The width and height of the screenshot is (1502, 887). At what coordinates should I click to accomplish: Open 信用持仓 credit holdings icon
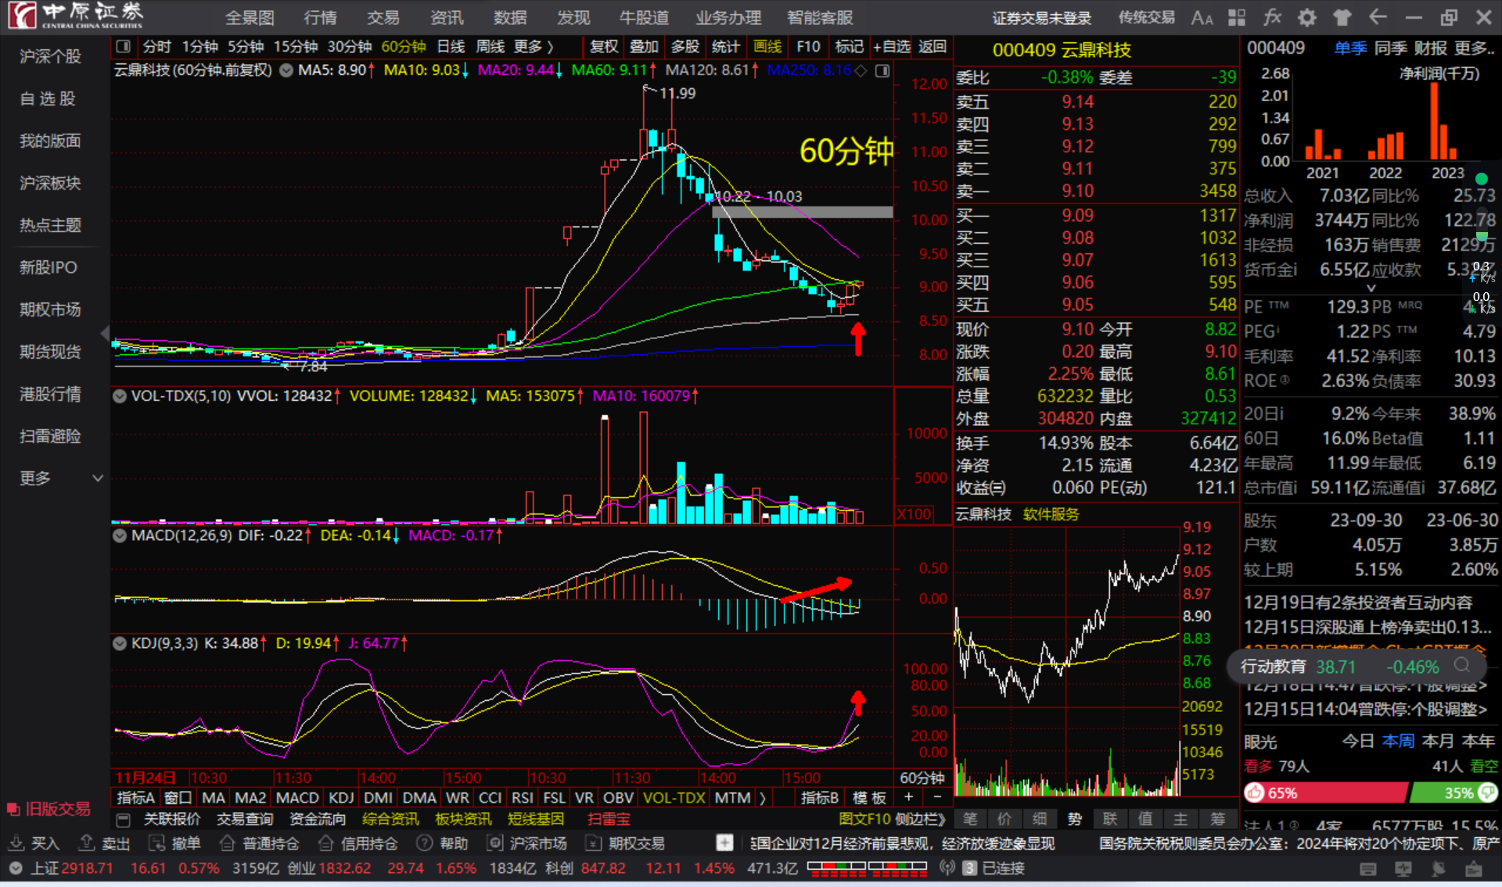358,843
